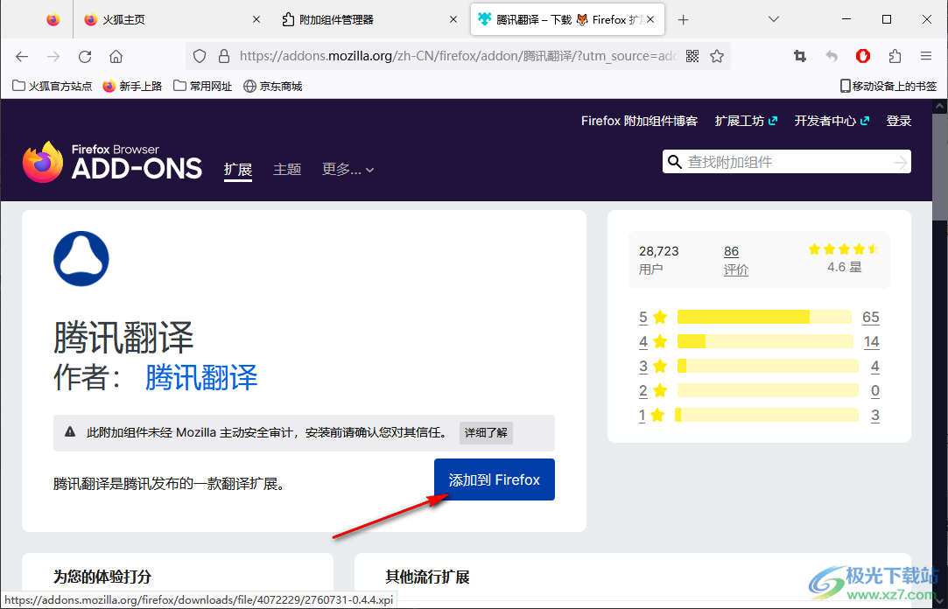Open 开发者中心 external link

pos(832,121)
